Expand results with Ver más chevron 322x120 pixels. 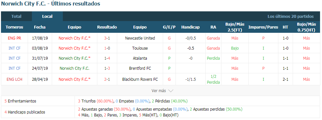pos(162,91)
